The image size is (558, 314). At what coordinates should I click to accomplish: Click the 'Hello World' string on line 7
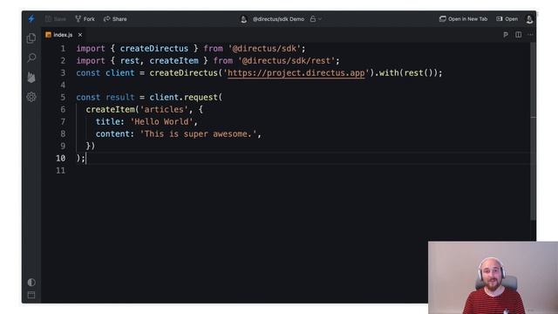(161, 122)
